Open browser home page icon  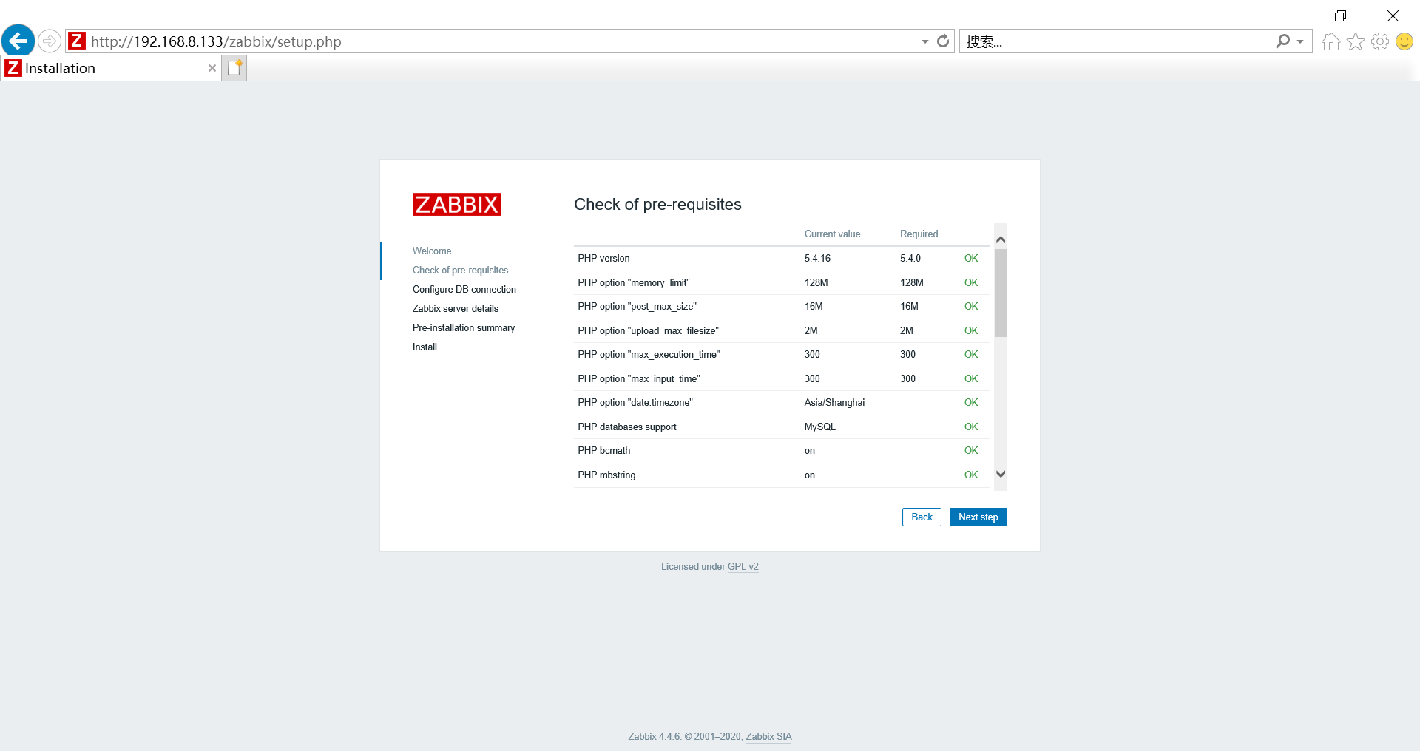coord(1331,41)
